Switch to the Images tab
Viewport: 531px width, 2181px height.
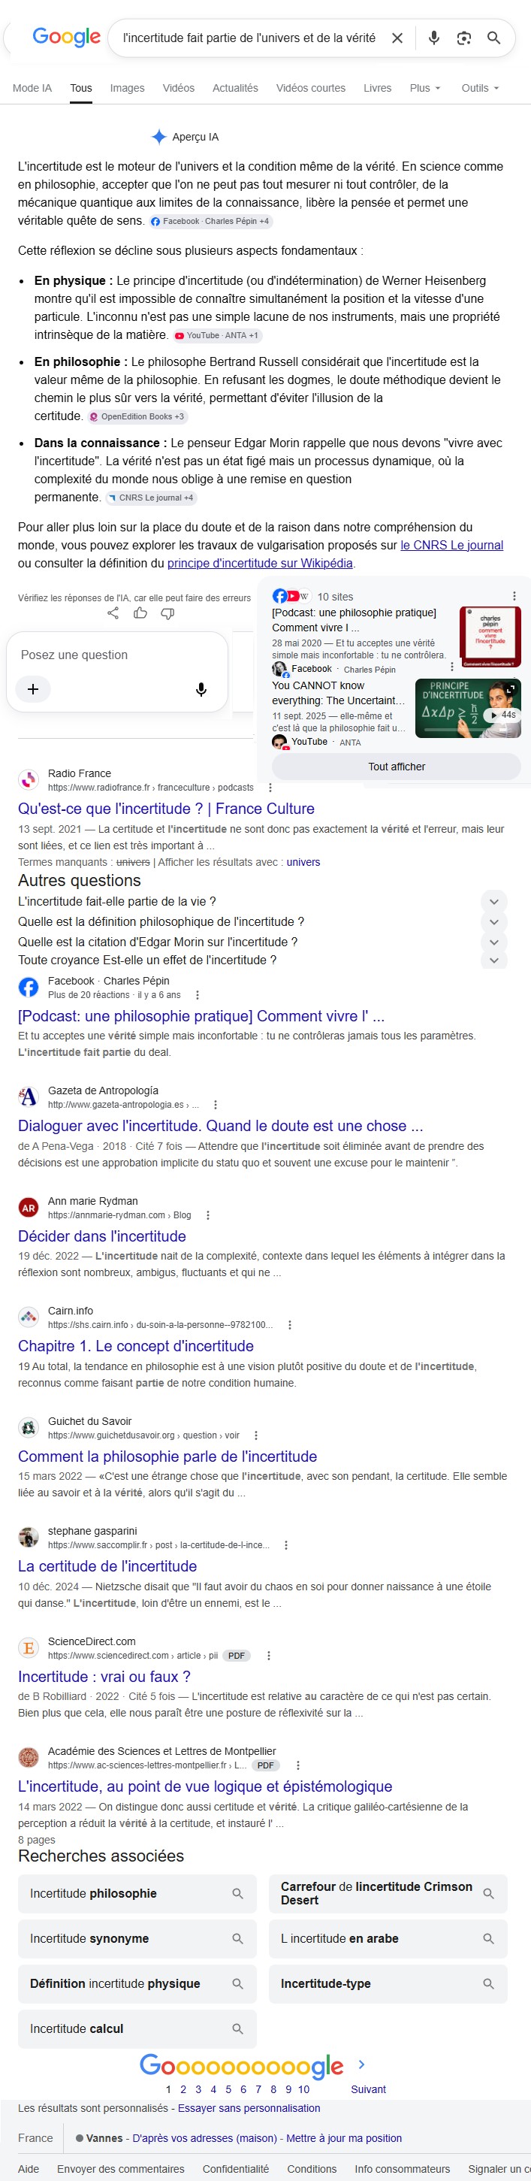click(128, 88)
